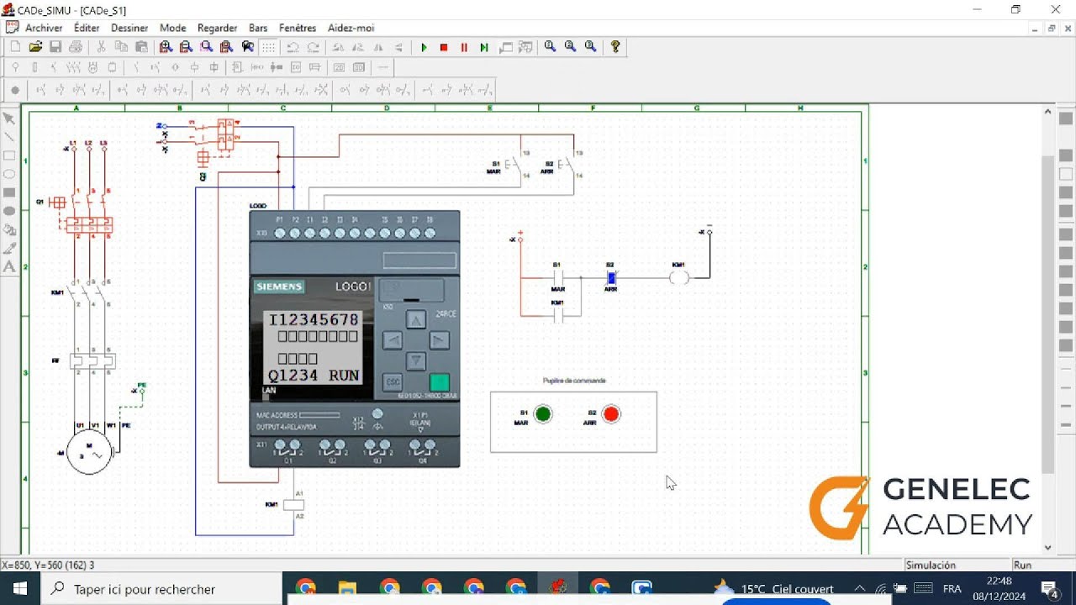
Task: Open the Fenêtres menu
Action: tap(298, 28)
